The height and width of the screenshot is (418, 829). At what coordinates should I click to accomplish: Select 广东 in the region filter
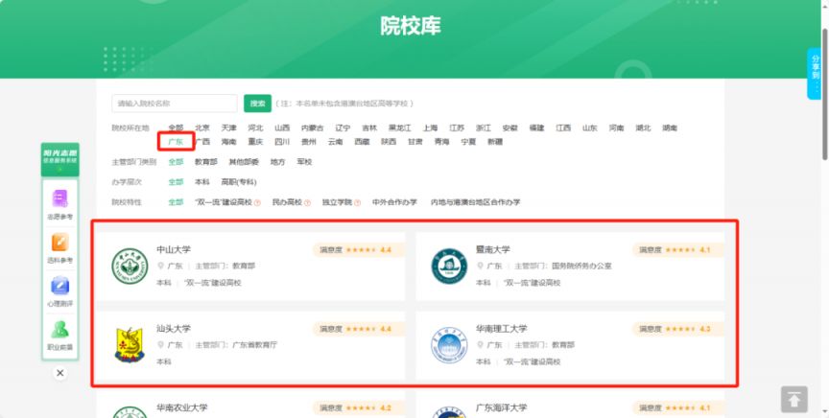(177, 141)
